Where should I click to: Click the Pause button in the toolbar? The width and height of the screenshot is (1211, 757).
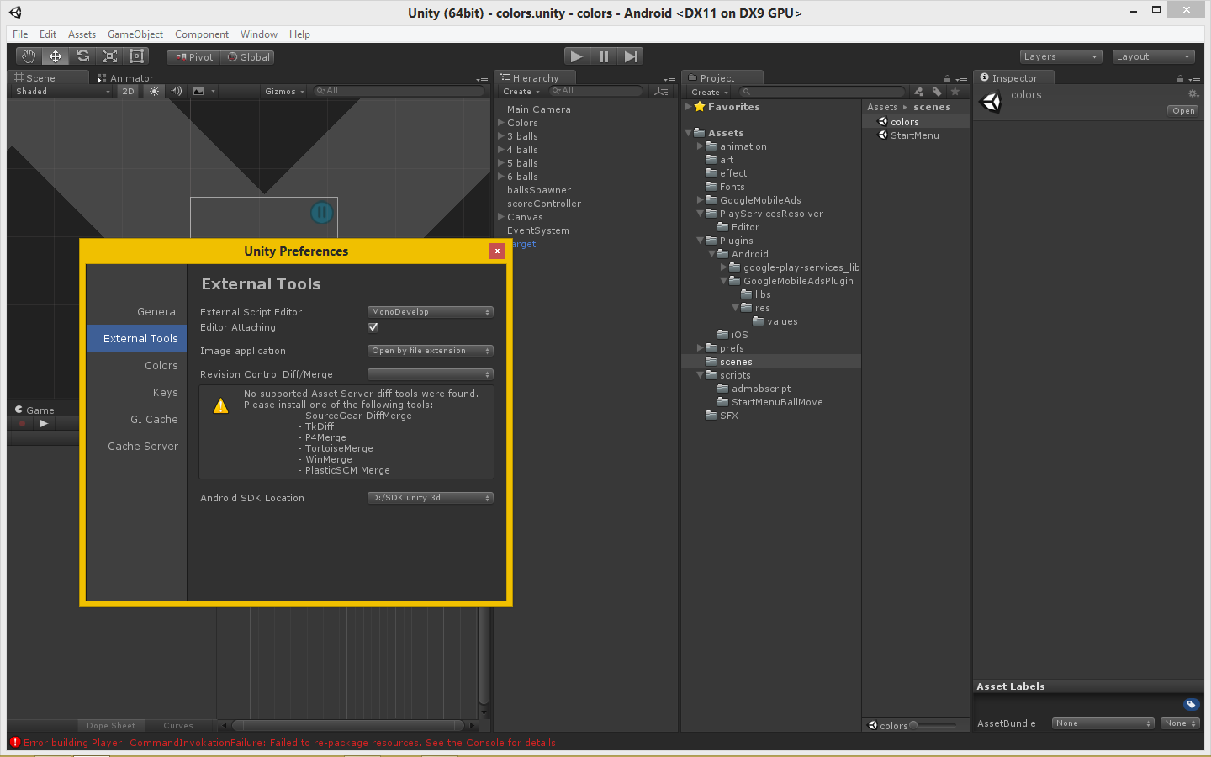pos(604,56)
